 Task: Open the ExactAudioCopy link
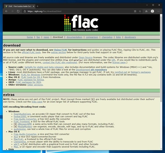click(x=22, y=114)
